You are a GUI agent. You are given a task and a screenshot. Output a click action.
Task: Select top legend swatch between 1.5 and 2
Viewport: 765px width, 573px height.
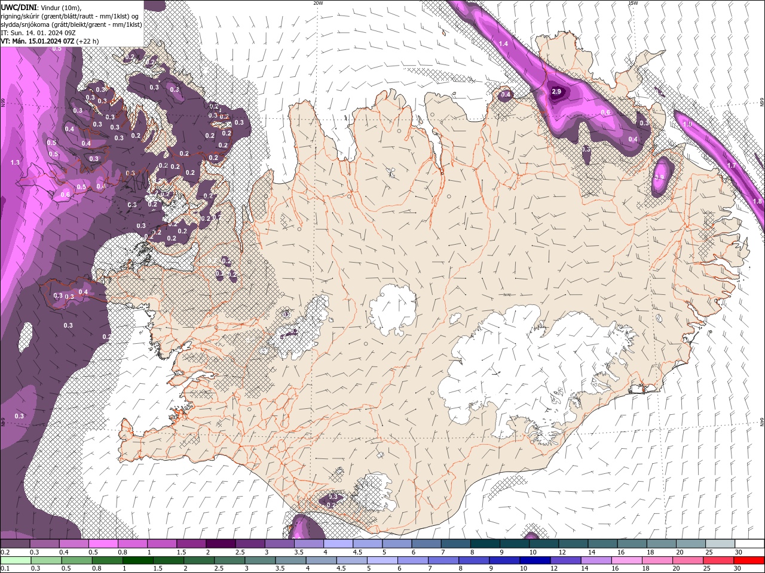point(191,544)
